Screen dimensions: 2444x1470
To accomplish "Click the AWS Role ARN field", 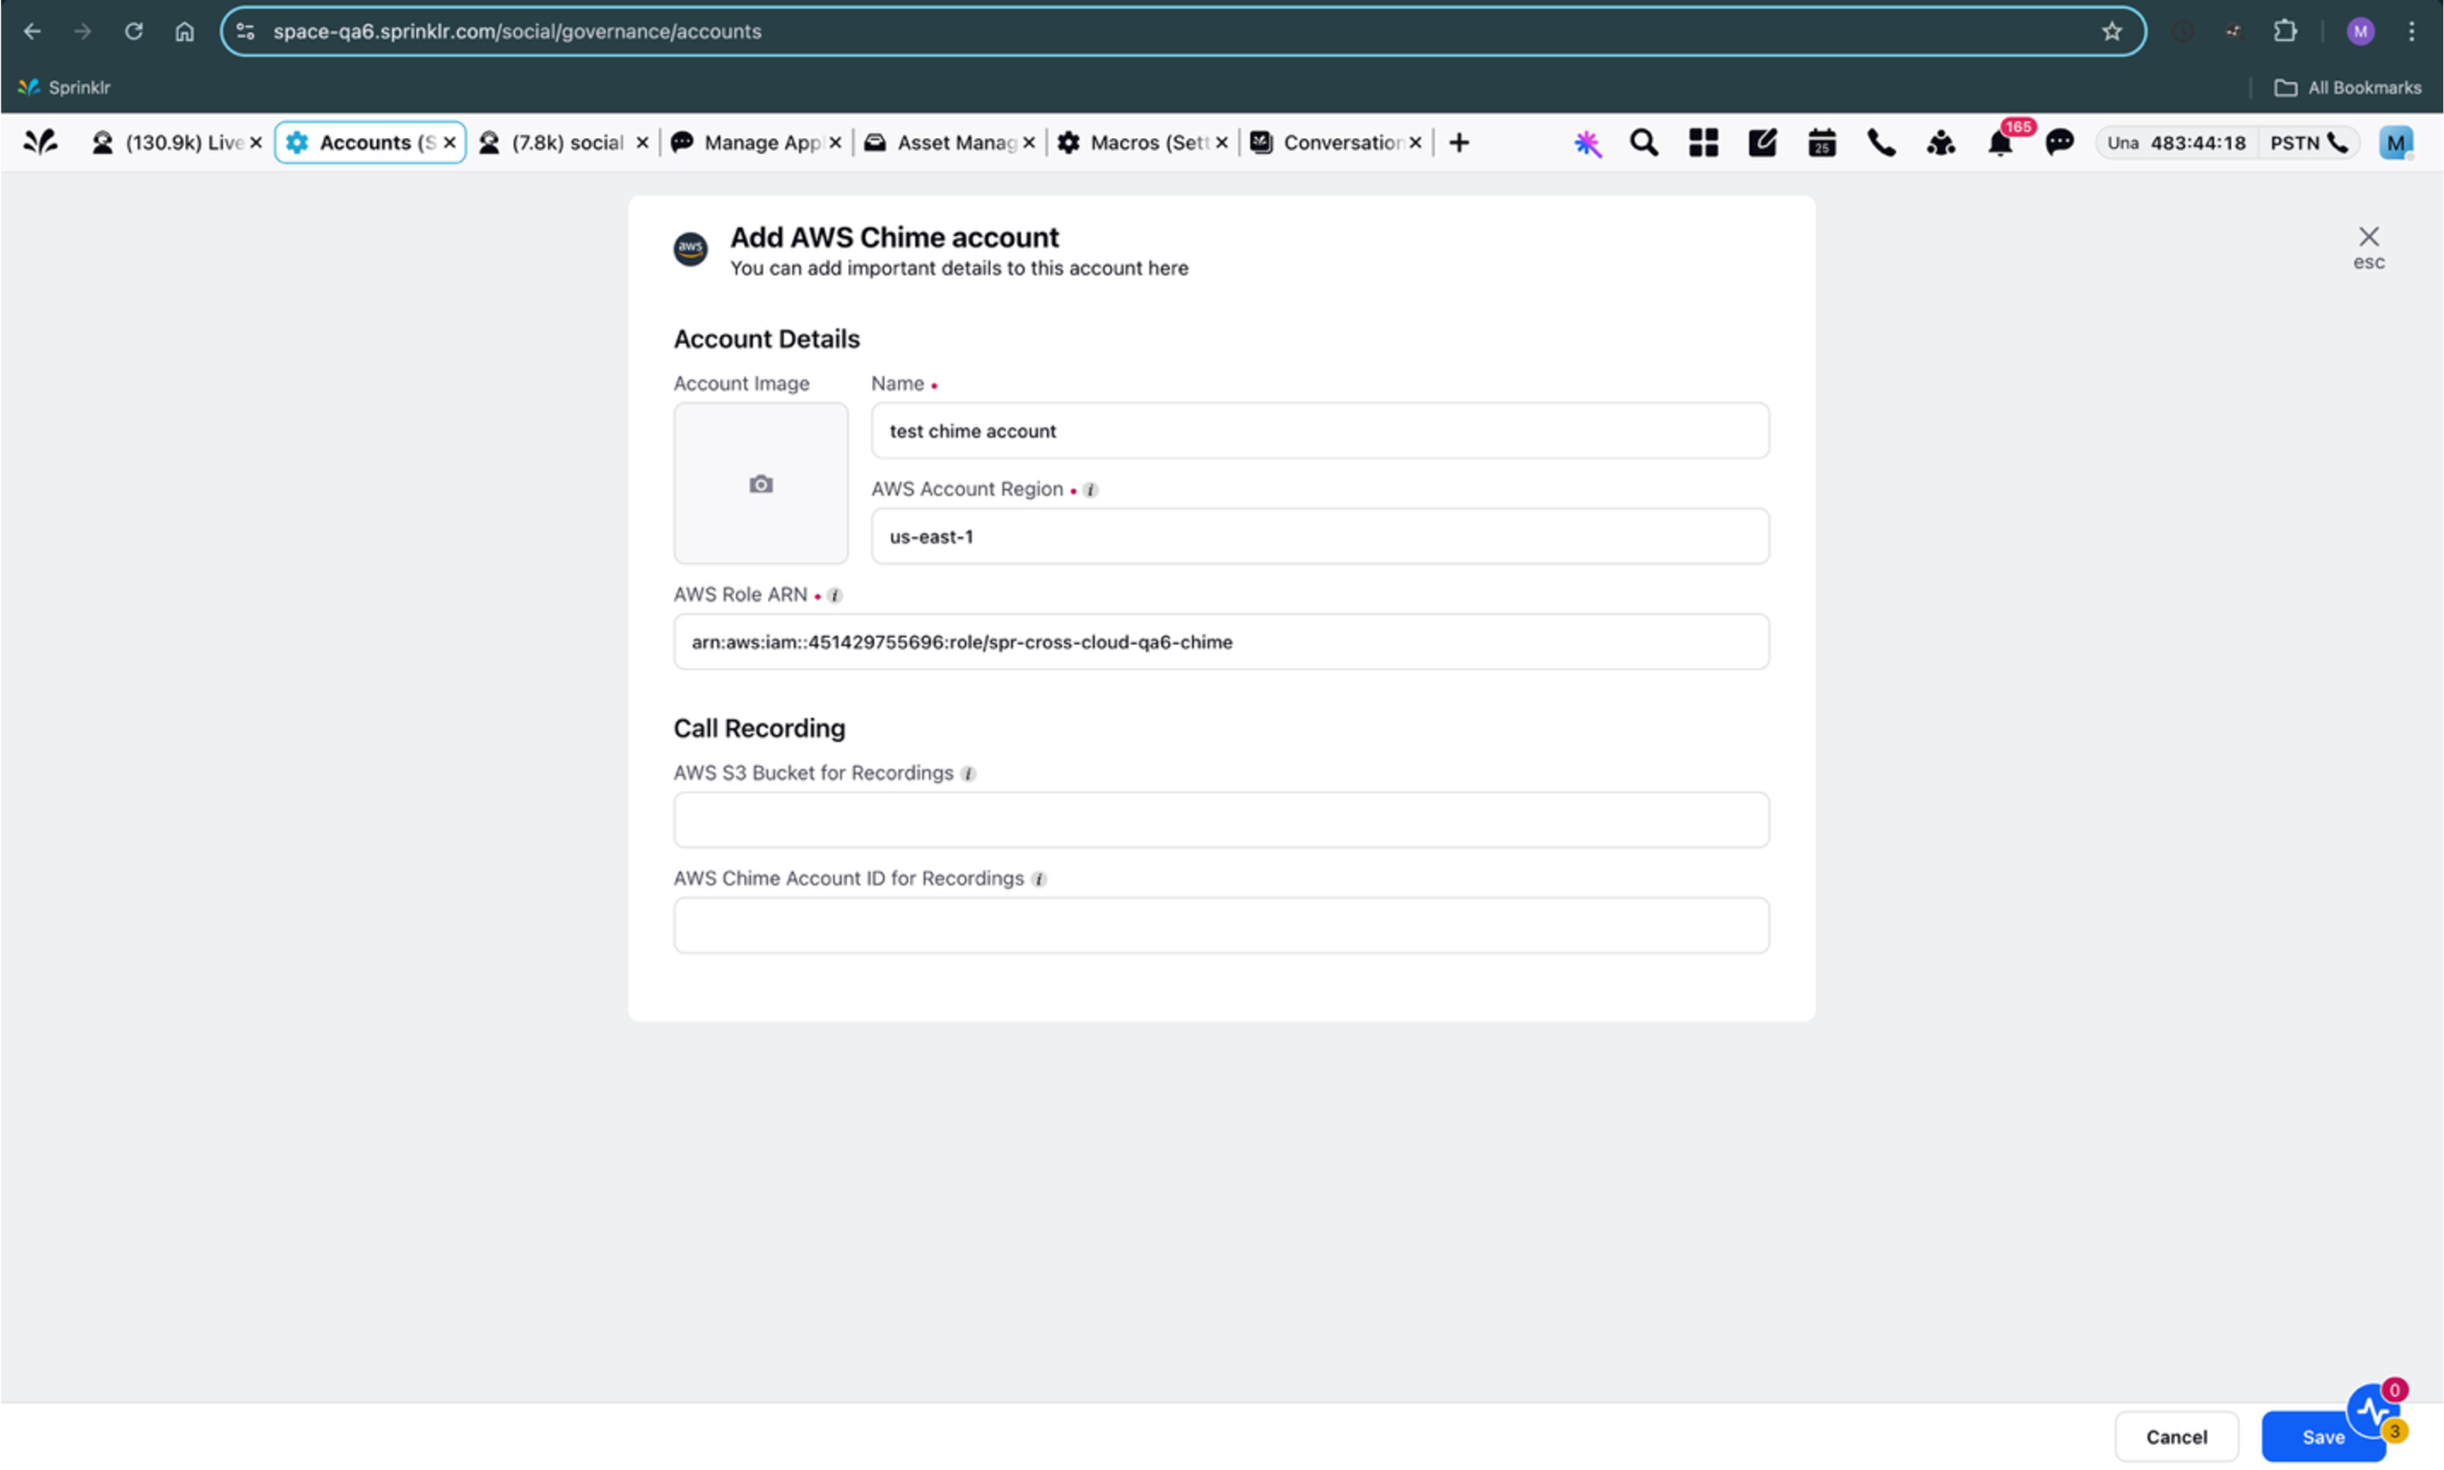I will 1221,641.
